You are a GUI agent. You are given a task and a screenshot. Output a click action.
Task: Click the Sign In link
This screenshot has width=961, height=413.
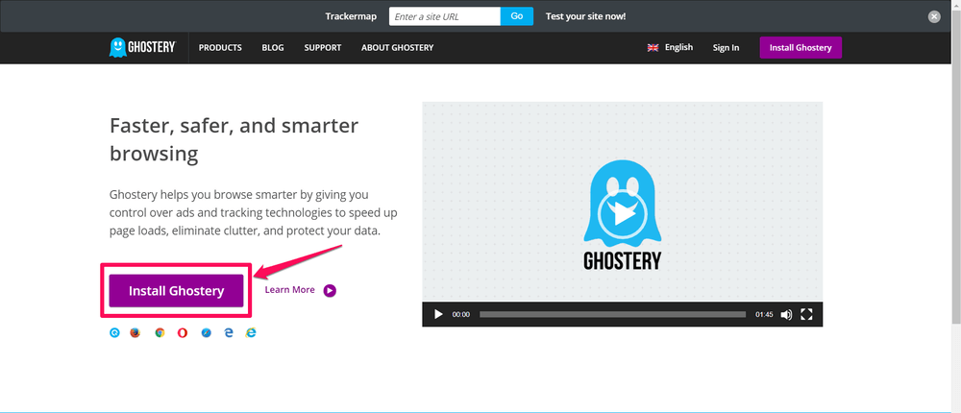(726, 48)
